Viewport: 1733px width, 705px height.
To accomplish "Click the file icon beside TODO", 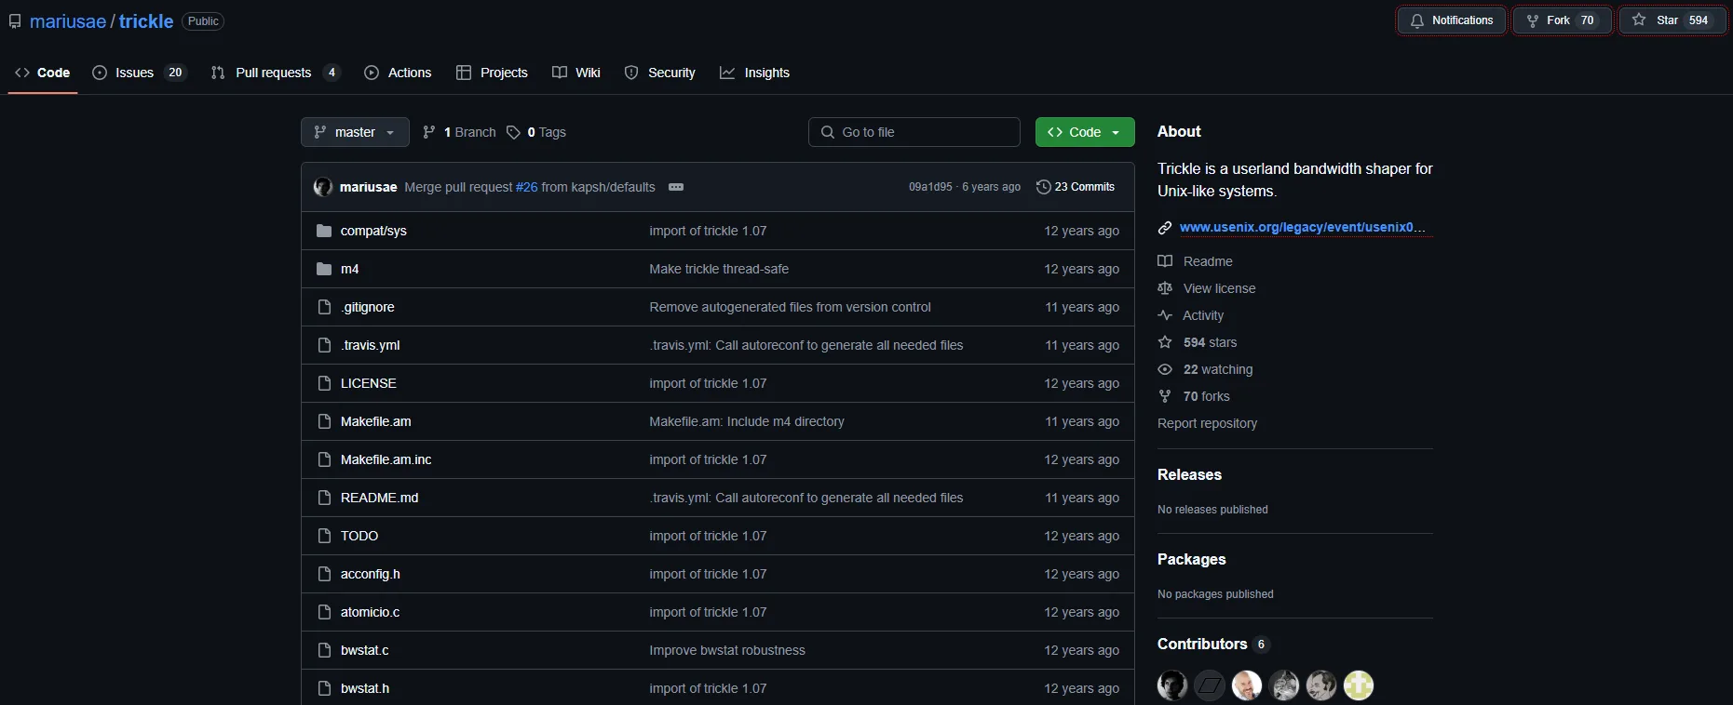I will 324,536.
